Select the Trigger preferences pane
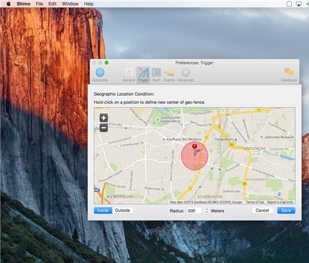The image size is (309, 263). 143,75
